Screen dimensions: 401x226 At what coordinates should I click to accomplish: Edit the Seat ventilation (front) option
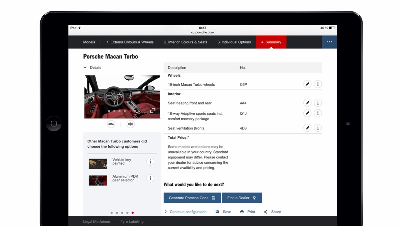[307, 128]
